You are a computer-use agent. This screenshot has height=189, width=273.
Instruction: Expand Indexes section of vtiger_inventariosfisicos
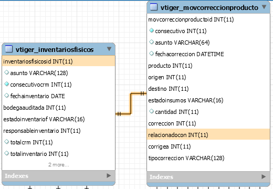tap(109, 175)
